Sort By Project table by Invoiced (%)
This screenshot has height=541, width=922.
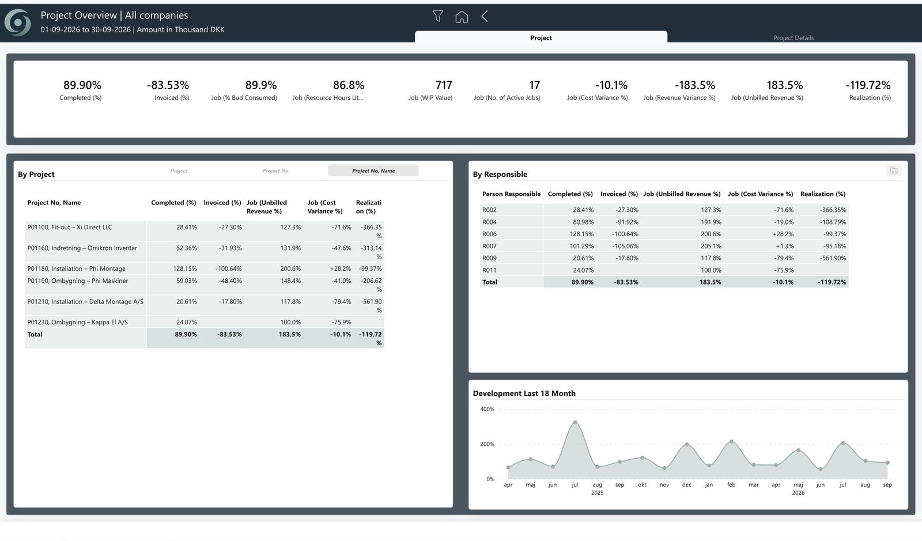click(222, 203)
